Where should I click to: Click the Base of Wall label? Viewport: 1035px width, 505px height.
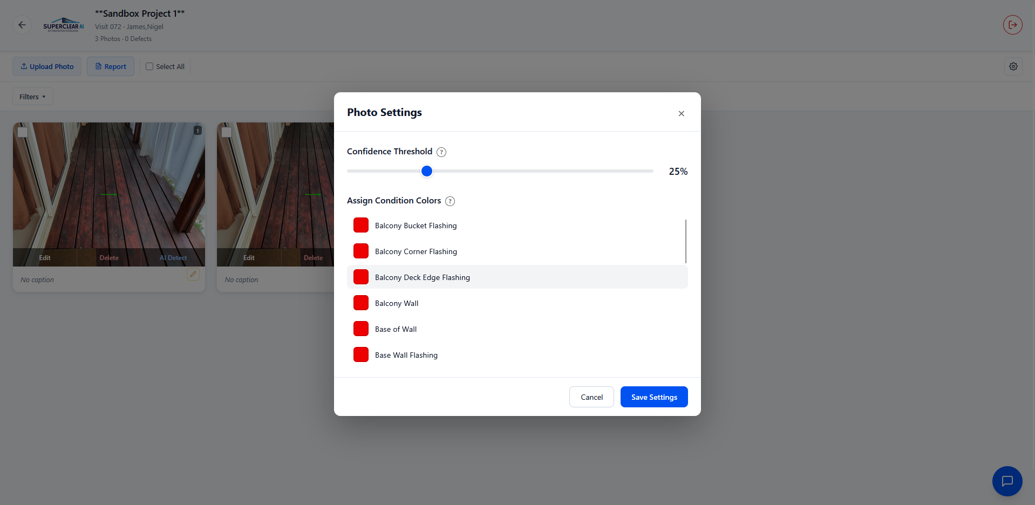click(x=396, y=329)
